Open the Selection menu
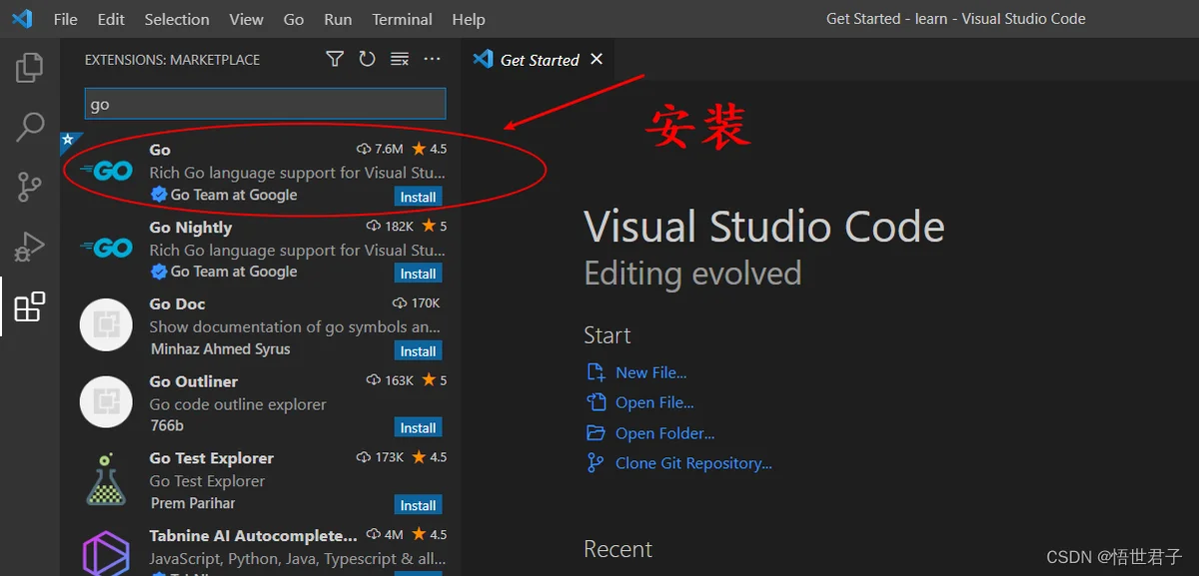 [x=177, y=19]
